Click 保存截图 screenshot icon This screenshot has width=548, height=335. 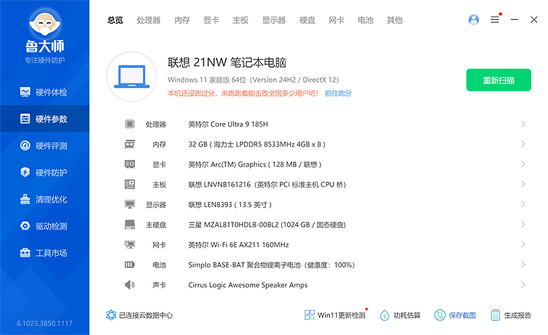pos(455,315)
